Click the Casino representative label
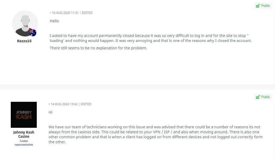Image resolution: width=275 pixels, height=159 pixels. pos(24,143)
